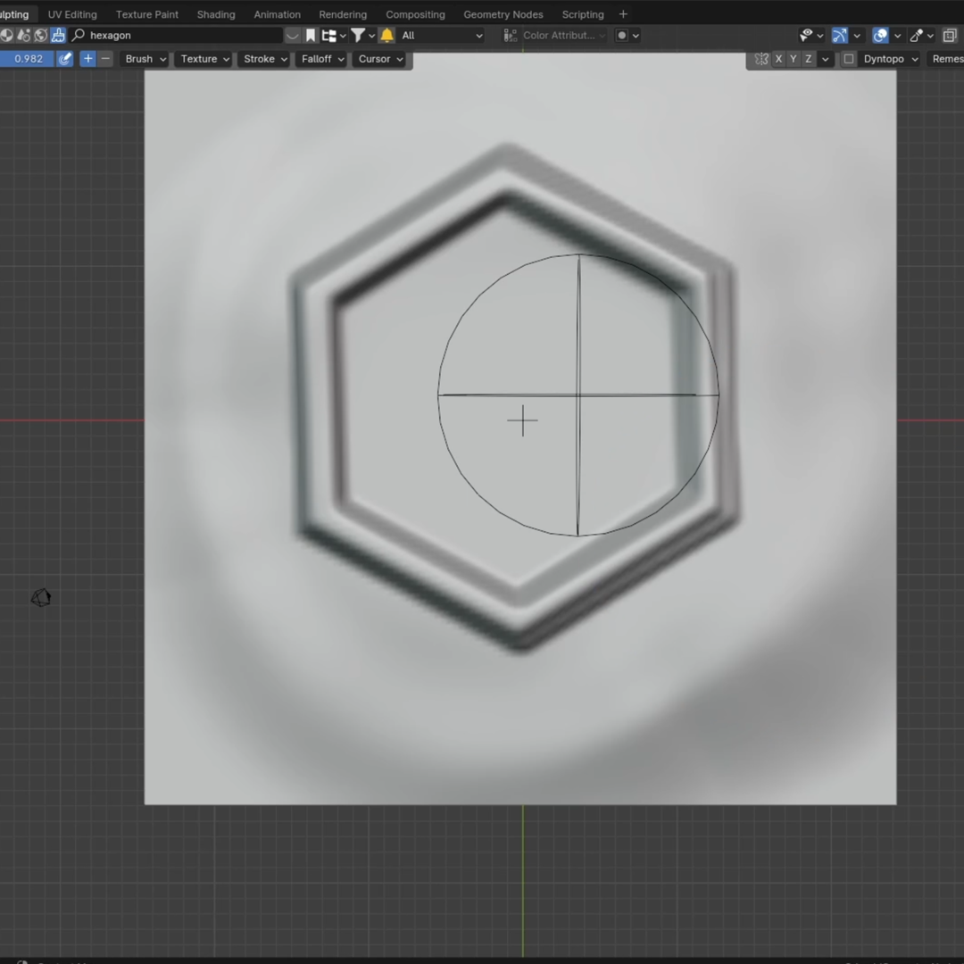This screenshot has width=964, height=964.
Task: Open the viewport gizmos icon
Action: point(840,35)
